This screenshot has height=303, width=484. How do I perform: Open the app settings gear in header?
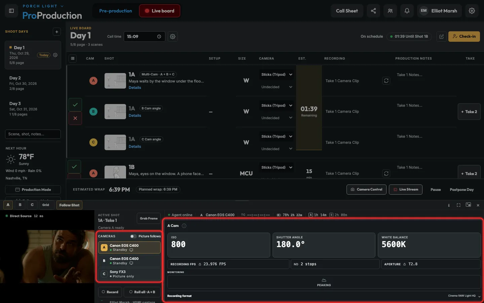click(472, 11)
